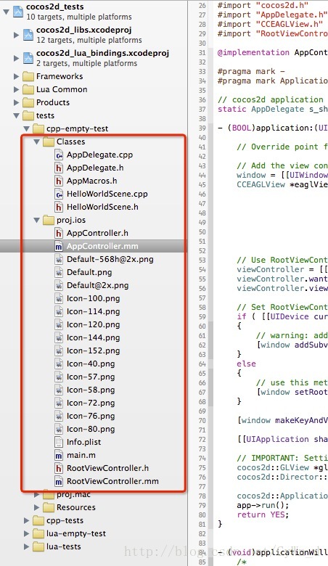Screen dimensions: 328x566
Task: Expand the cocos2d_libs.xcodeproj disclosure triangle
Action: click(x=16, y=35)
